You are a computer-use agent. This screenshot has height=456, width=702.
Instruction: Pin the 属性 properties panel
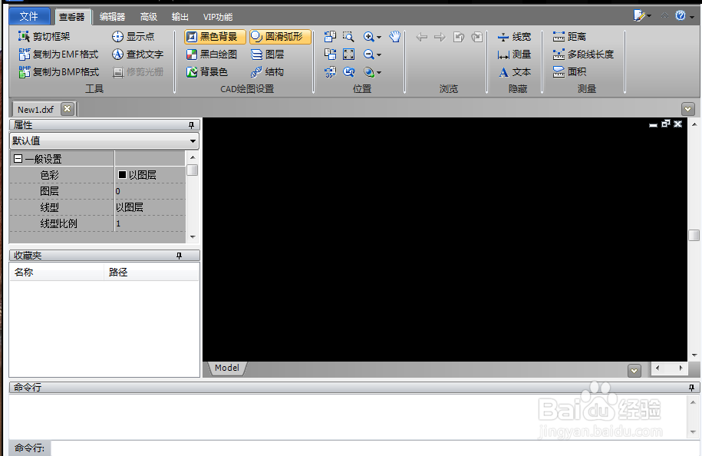coord(192,125)
